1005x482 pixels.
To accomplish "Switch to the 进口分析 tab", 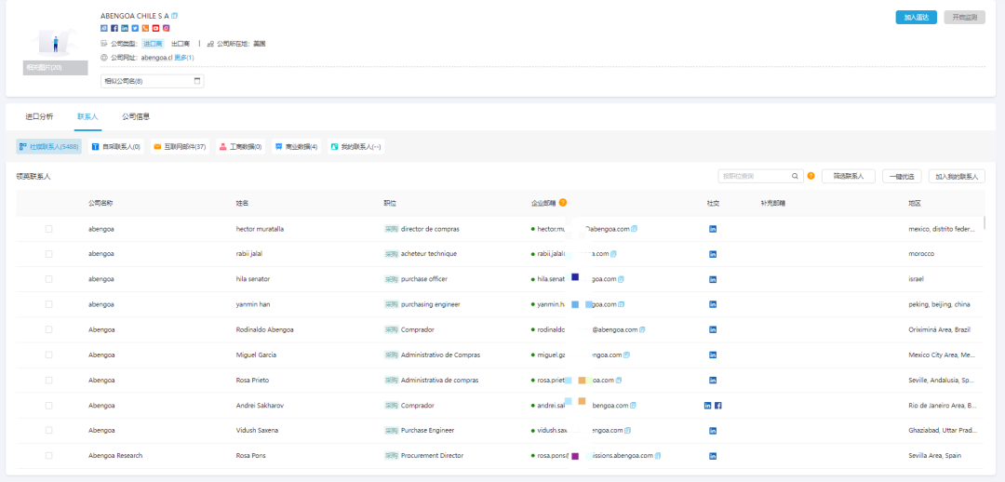I will pyautogui.click(x=39, y=116).
